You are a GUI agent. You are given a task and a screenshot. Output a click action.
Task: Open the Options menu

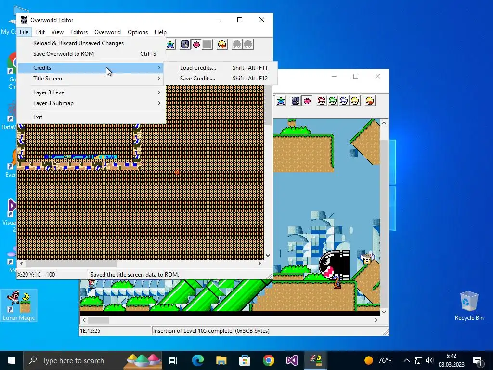pyautogui.click(x=138, y=32)
